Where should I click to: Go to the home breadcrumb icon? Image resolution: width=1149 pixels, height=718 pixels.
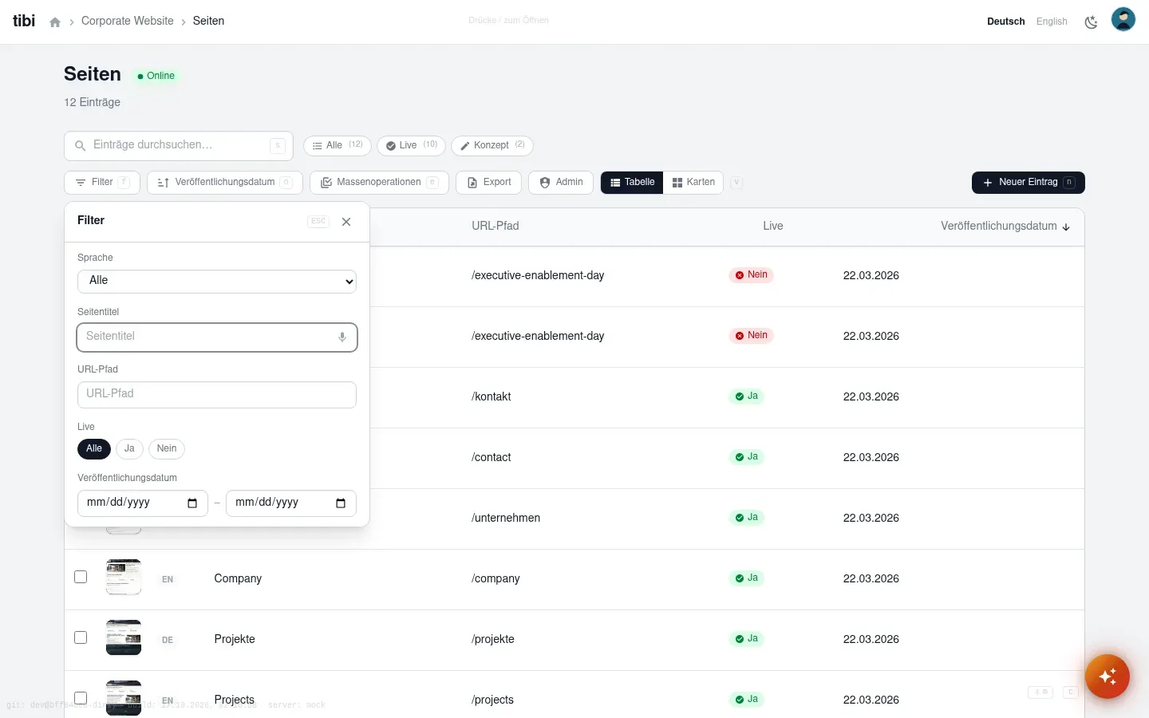pos(55,22)
